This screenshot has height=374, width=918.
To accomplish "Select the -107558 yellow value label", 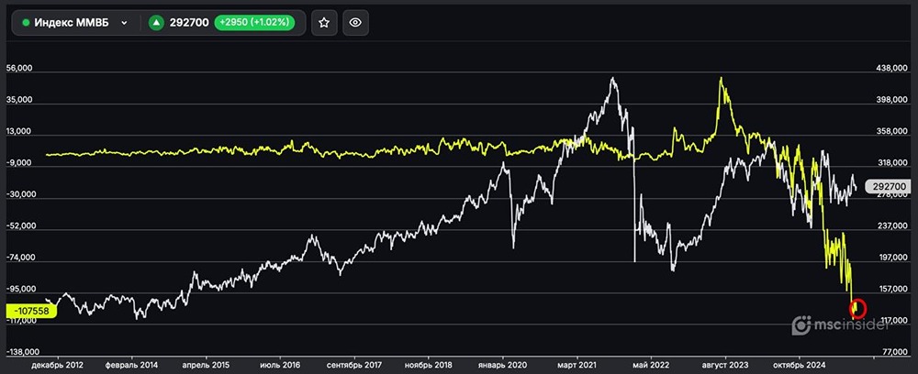I will click(31, 311).
